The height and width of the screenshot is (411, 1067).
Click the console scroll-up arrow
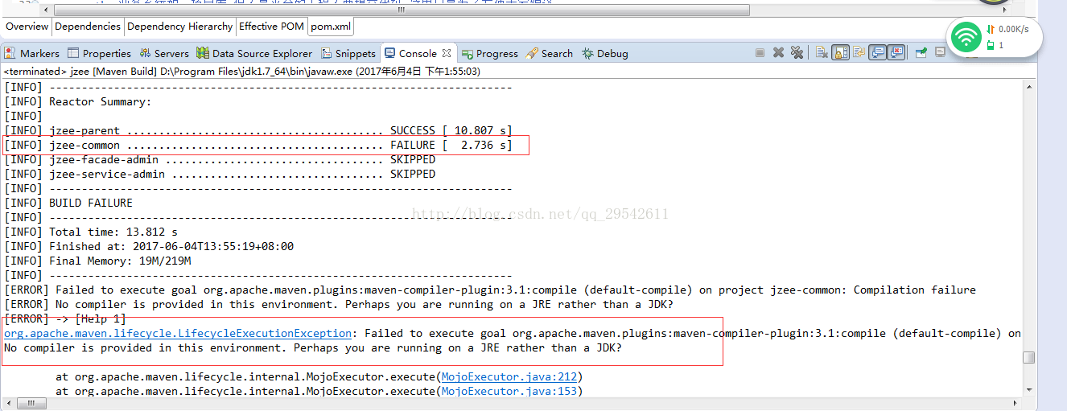point(1028,87)
